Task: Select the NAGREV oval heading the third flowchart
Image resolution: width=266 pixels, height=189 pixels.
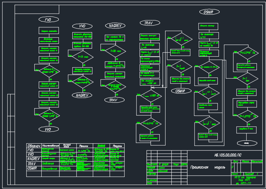Action: click(x=115, y=26)
